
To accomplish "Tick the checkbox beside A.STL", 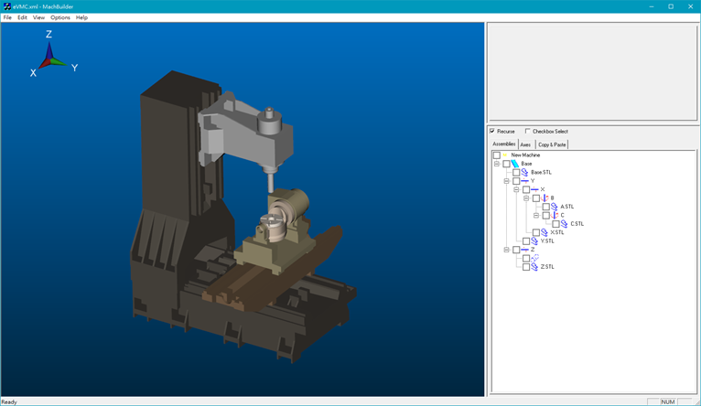I will (545, 207).
